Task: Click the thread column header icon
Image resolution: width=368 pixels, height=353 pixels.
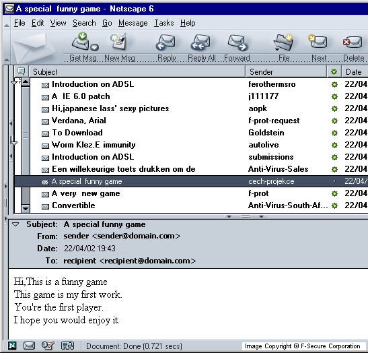Action: click(x=22, y=71)
